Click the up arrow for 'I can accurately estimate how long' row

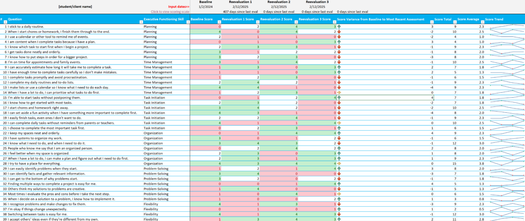[x=339, y=67]
